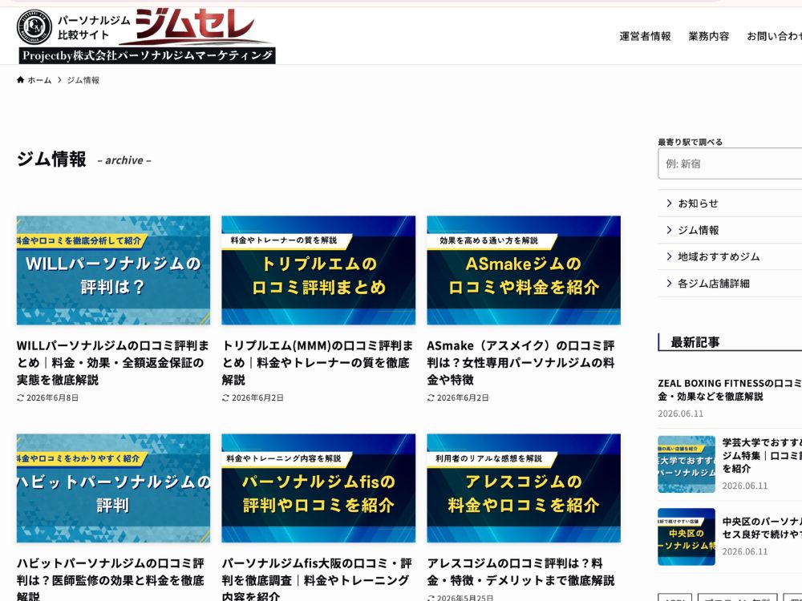Viewport: 802px width, 601px height.
Task: Open ハビットパーソナルジムの評判 thumbnail
Action: (113, 488)
